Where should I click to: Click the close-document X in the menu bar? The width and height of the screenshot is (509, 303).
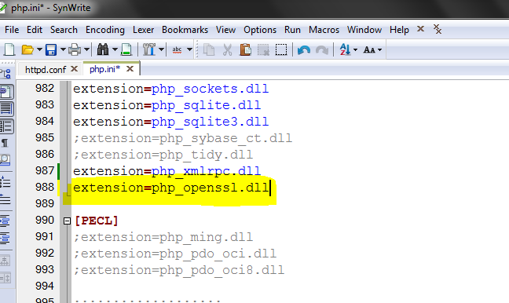pos(421,29)
